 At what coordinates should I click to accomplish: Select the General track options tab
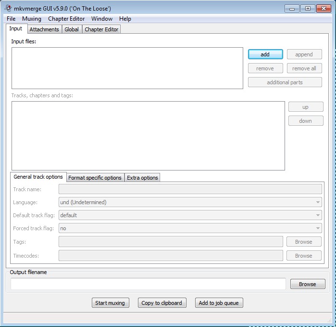click(x=38, y=177)
